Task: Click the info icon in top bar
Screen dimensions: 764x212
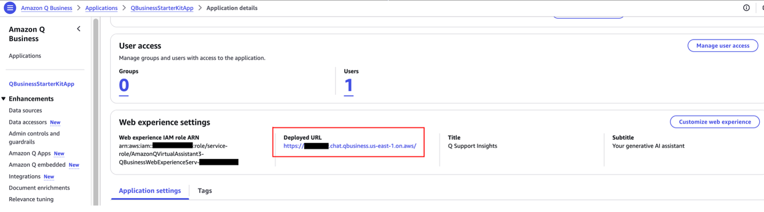Action: (746, 8)
